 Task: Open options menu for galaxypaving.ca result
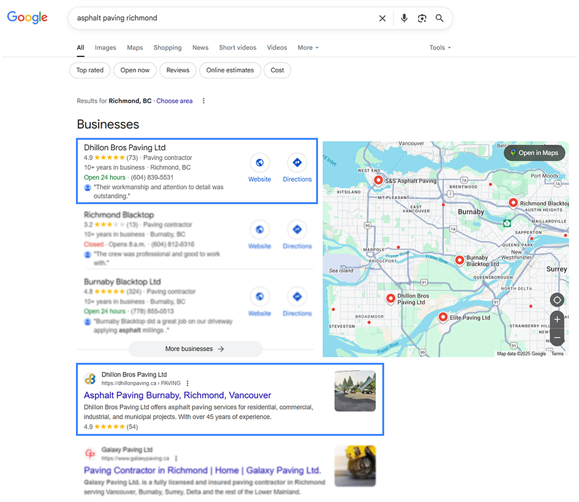coord(176,458)
